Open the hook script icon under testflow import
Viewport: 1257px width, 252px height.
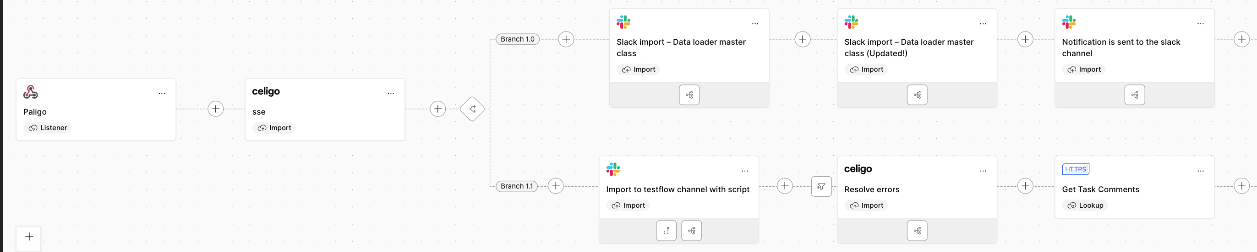[x=666, y=231]
